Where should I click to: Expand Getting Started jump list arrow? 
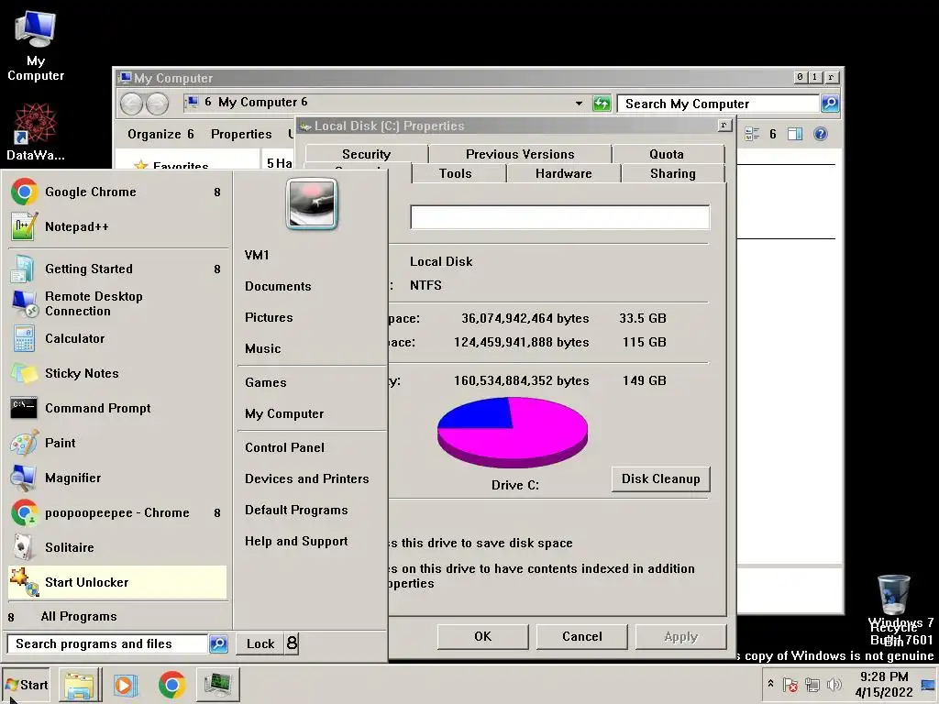pos(217,269)
